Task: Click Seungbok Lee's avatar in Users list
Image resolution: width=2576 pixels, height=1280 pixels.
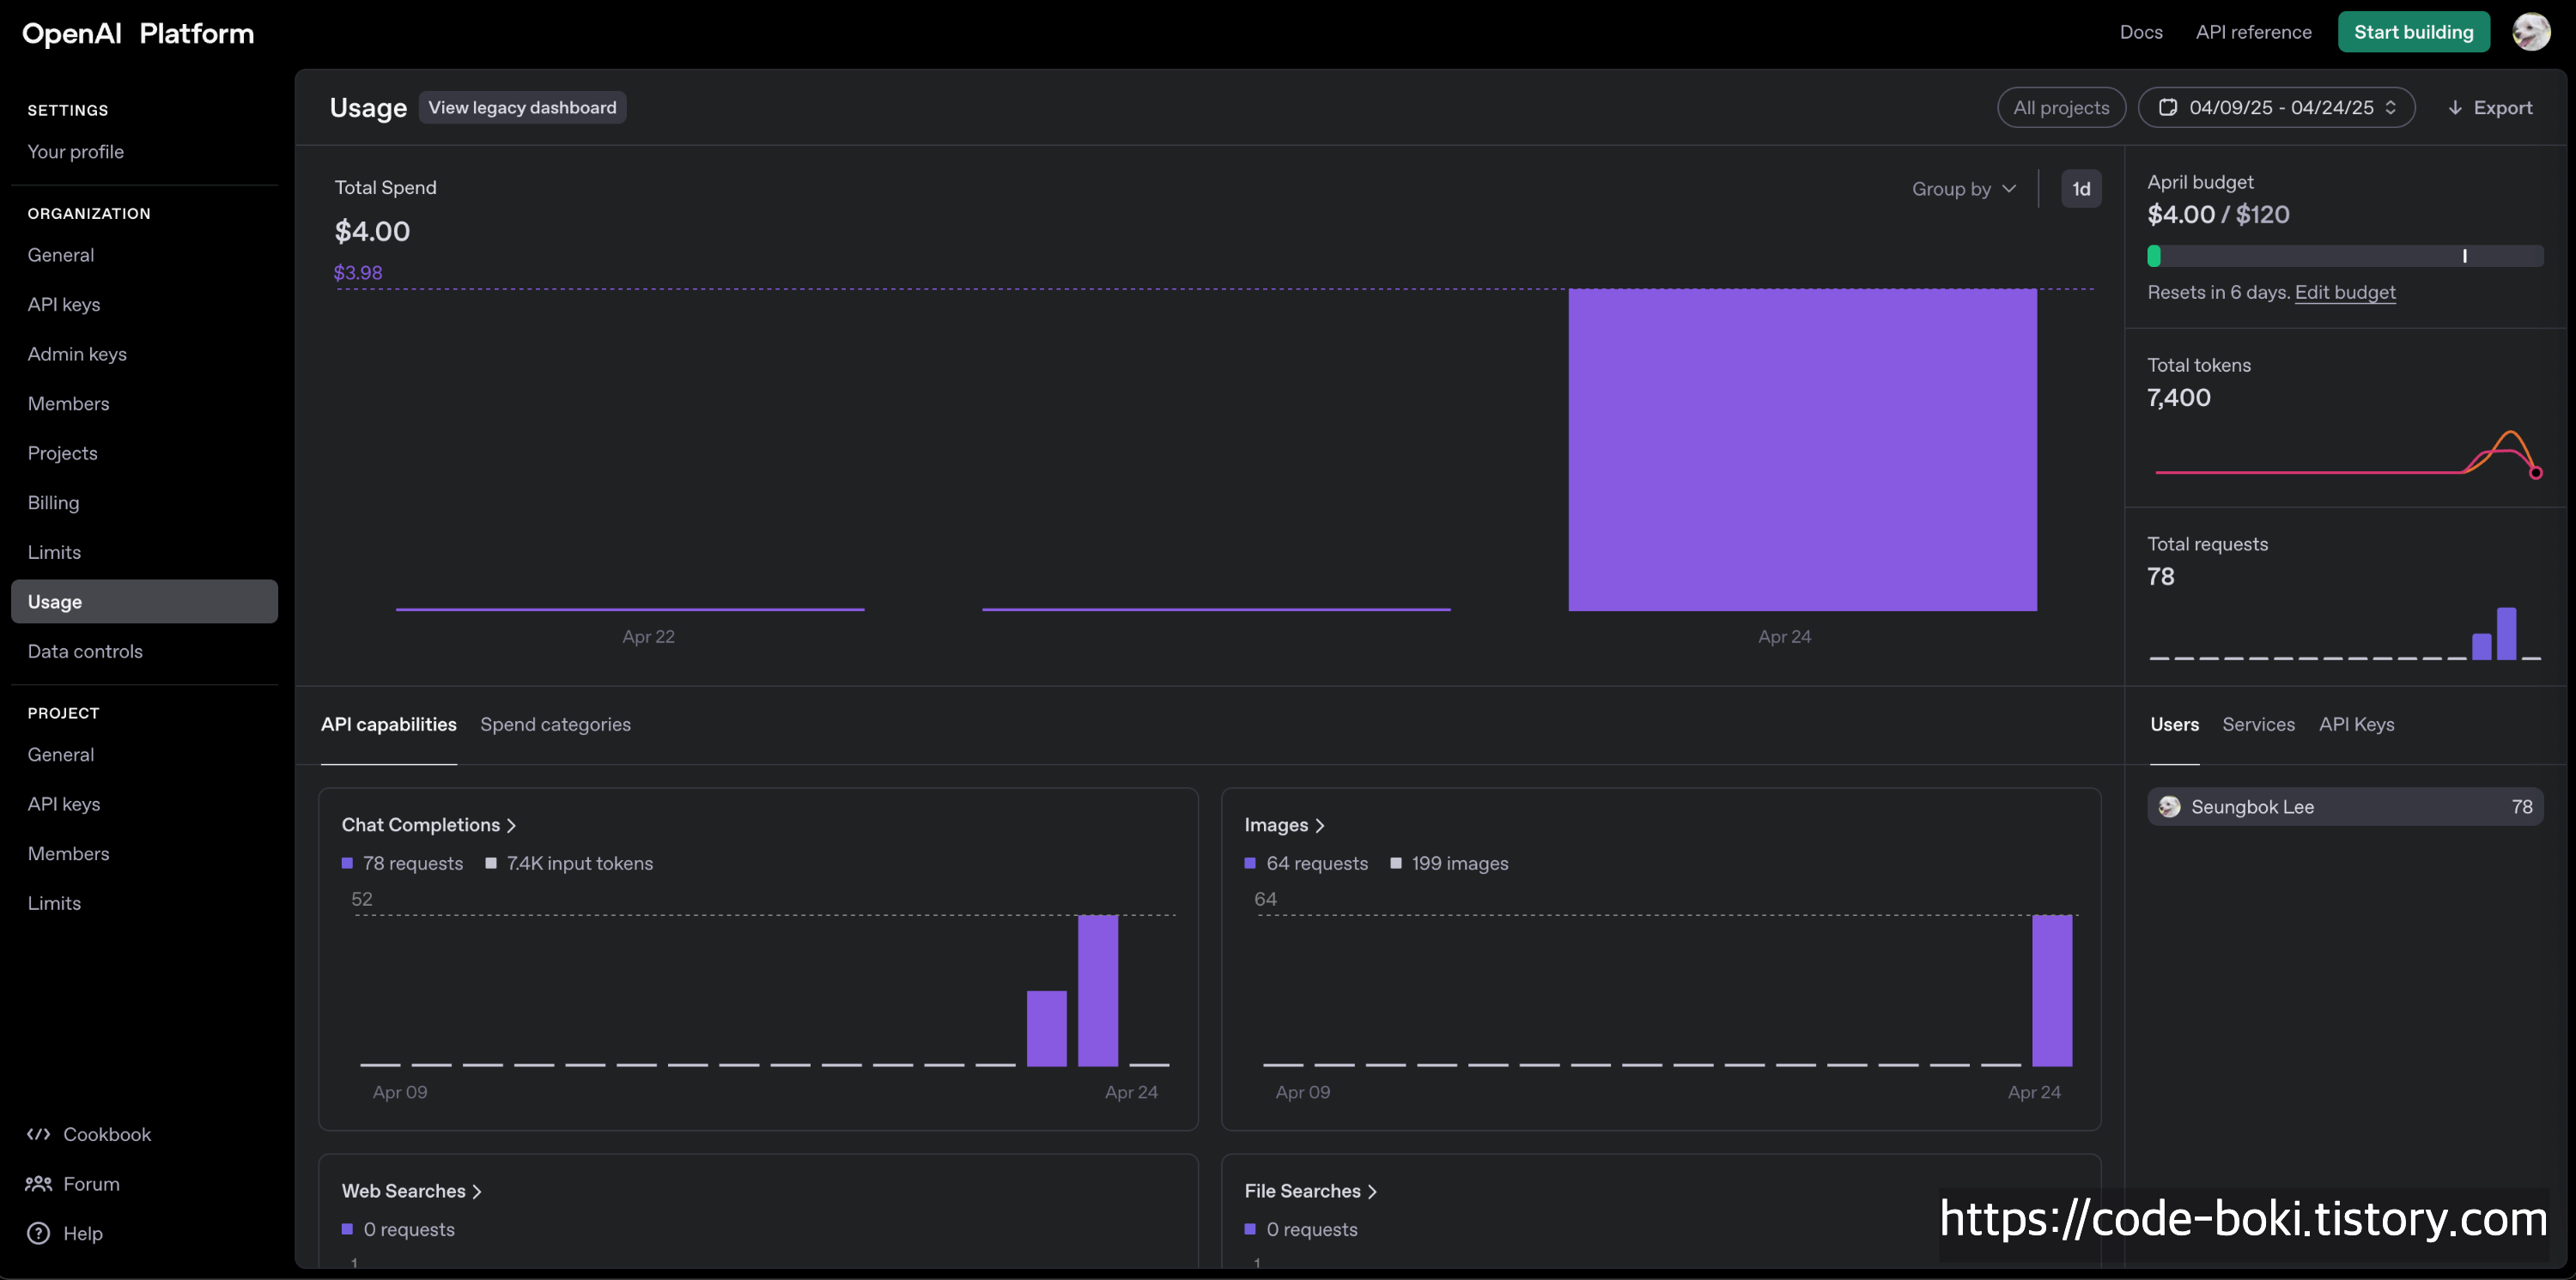Action: coord(2169,807)
